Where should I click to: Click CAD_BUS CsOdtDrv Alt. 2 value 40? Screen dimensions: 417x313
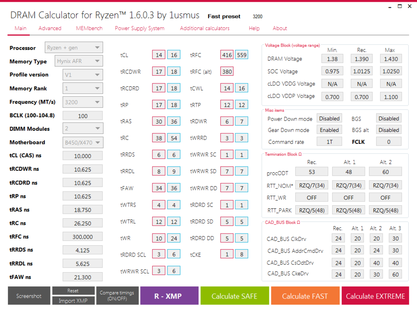click(377, 263)
